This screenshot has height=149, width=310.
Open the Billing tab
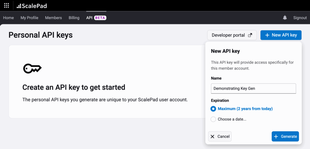pyautogui.click(x=74, y=18)
